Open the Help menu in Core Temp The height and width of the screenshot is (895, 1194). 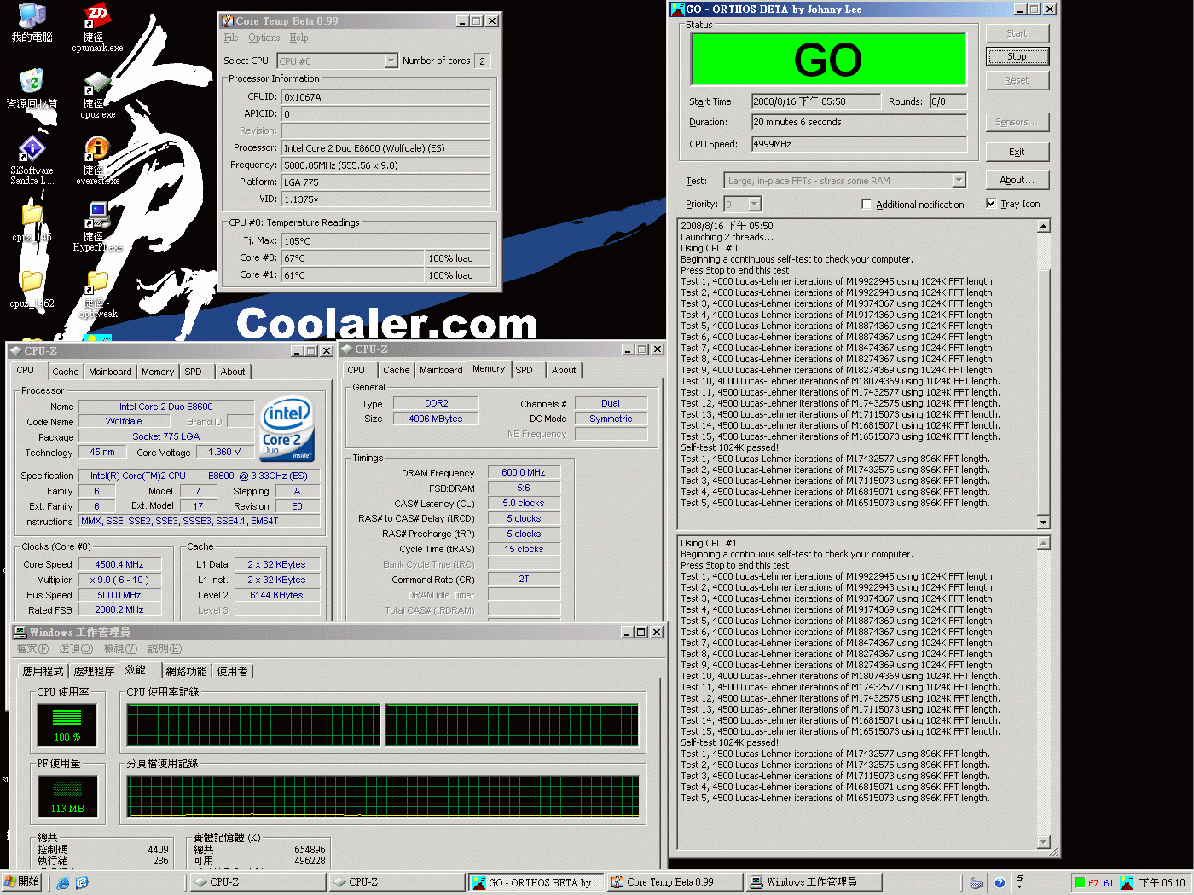pos(298,38)
